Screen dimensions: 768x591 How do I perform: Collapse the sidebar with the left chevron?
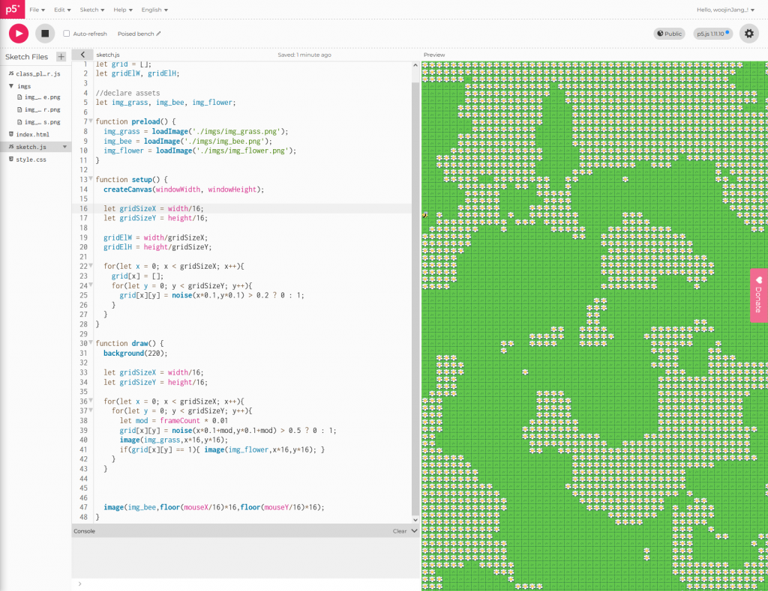82,55
